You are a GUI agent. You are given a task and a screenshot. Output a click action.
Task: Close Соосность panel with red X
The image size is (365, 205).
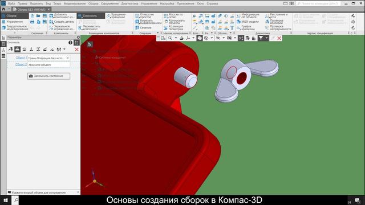(x=76, y=50)
